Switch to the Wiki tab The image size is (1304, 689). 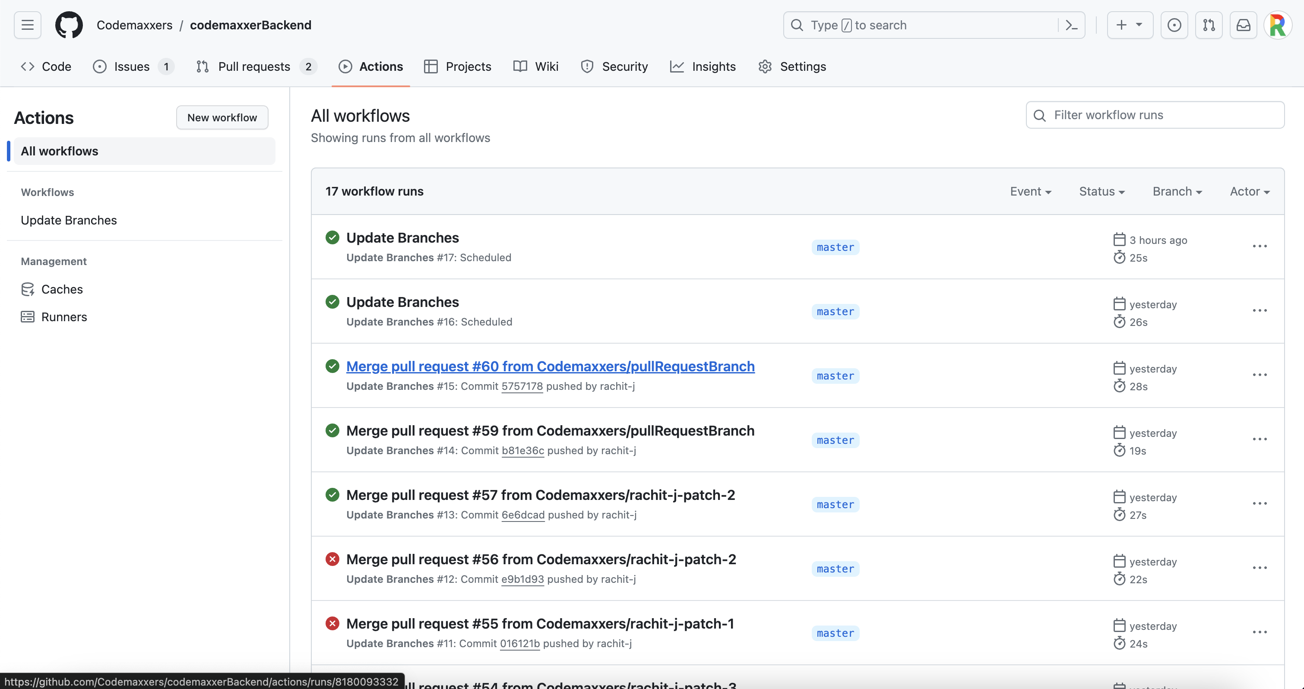click(547, 66)
